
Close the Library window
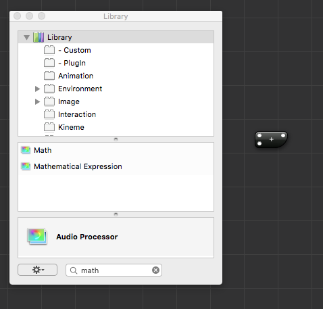tap(18, 16)
